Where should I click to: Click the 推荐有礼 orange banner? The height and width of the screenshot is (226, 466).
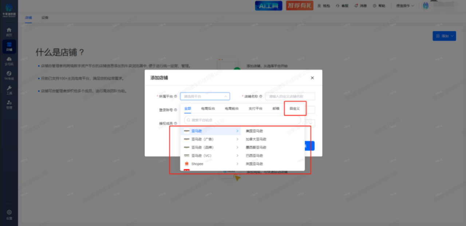300,5
